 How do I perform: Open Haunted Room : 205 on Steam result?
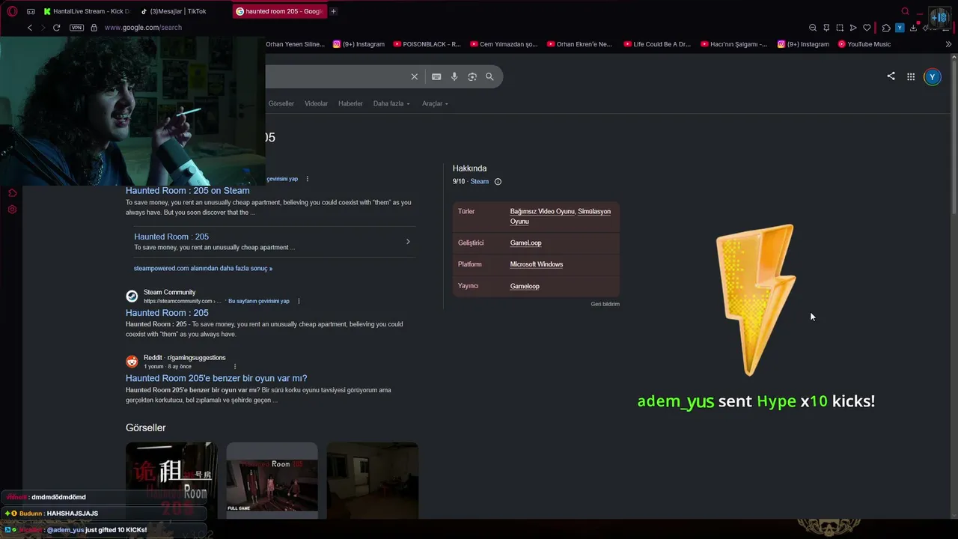(x=188, y=191)
